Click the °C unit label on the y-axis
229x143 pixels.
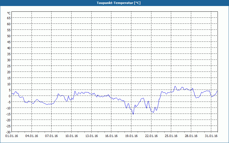(x=9, y=13)
